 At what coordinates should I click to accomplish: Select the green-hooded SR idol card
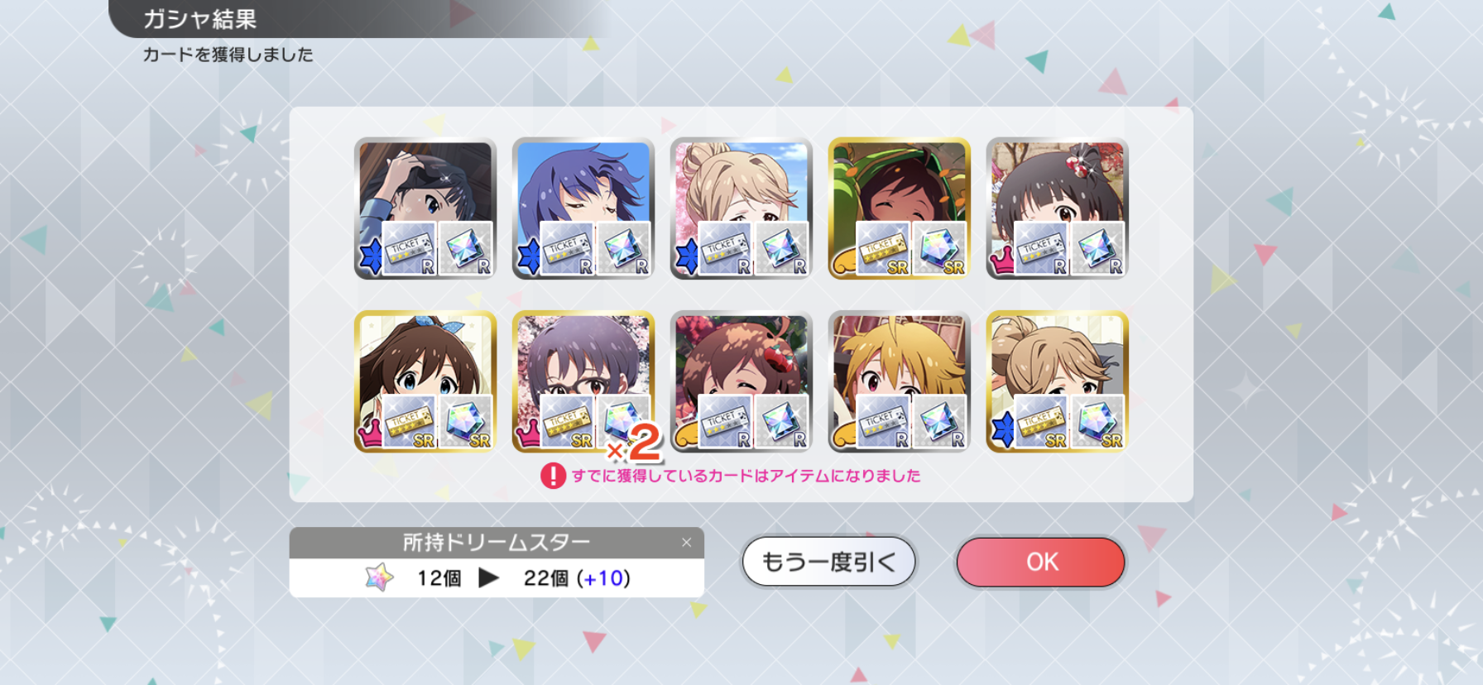[x=900, y=208]
